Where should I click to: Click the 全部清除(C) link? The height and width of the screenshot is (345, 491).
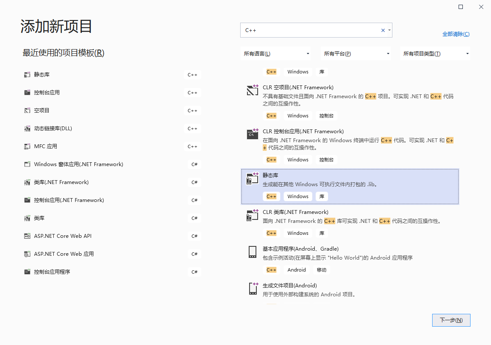(x=456, y=34)
